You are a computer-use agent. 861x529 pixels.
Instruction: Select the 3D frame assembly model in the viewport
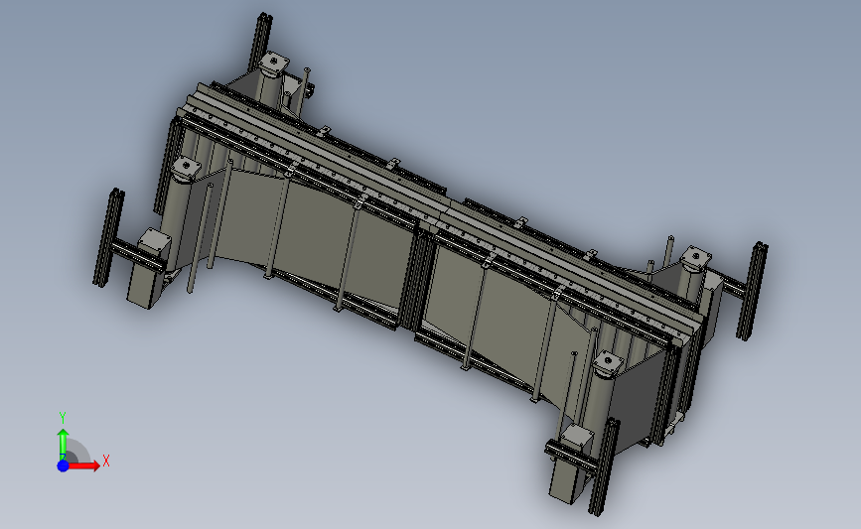pos(431,263)
